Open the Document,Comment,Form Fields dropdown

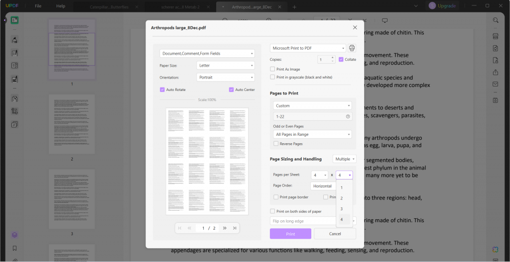click(x=207, y=53)
